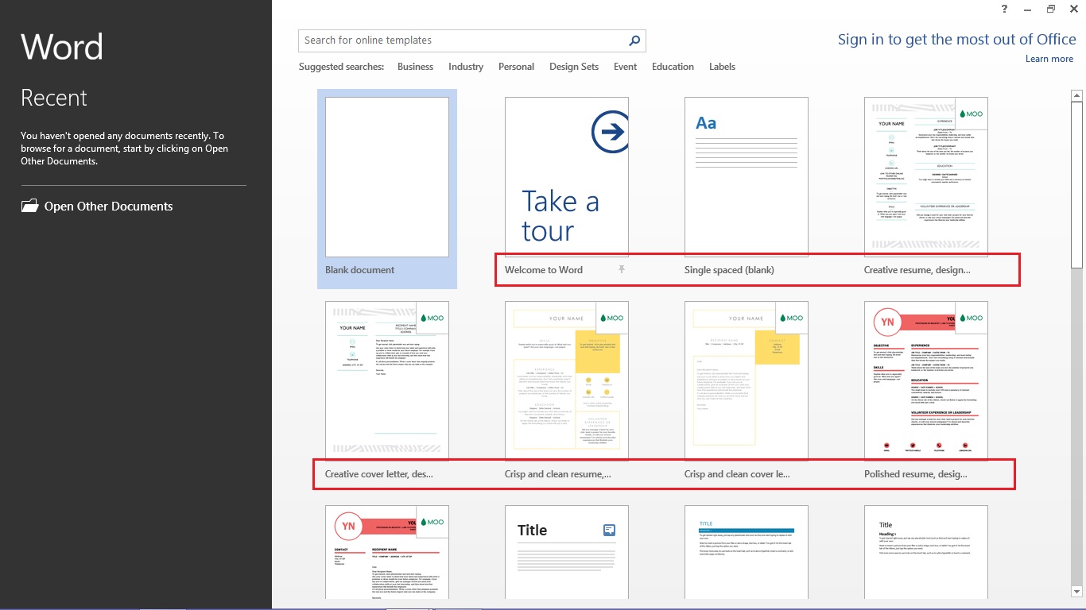Click the scrollbar up arrow
The width and height of the screenshot is (1086, 610).
(1077, 96)
